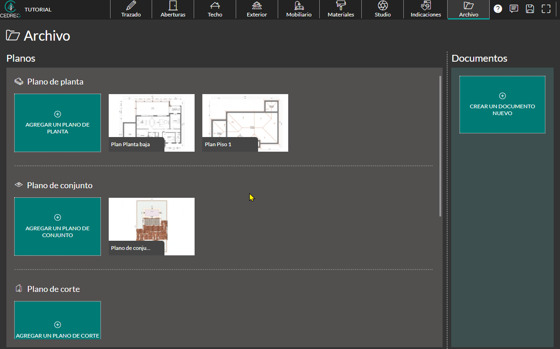Click the Planos heading
Viewport: 560px width, 349px height.
[21, 58]
